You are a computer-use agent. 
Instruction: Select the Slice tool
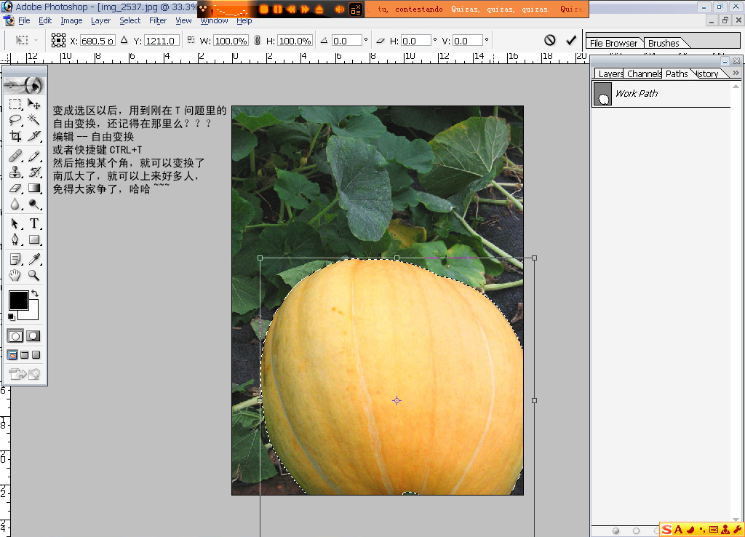point(33,136)
